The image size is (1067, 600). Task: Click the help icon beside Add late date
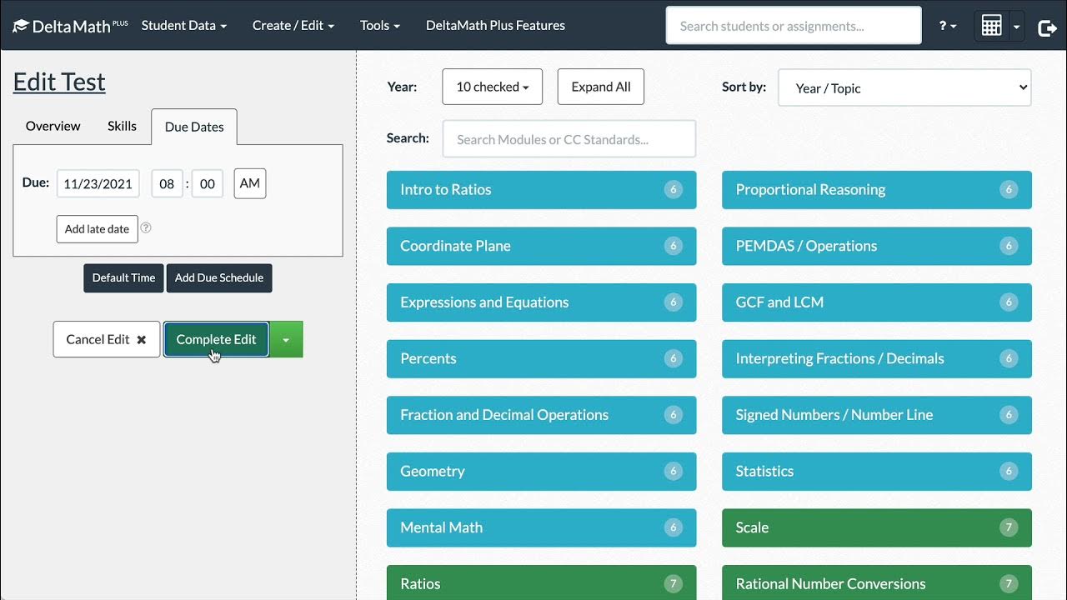click(x=146, y=227)
